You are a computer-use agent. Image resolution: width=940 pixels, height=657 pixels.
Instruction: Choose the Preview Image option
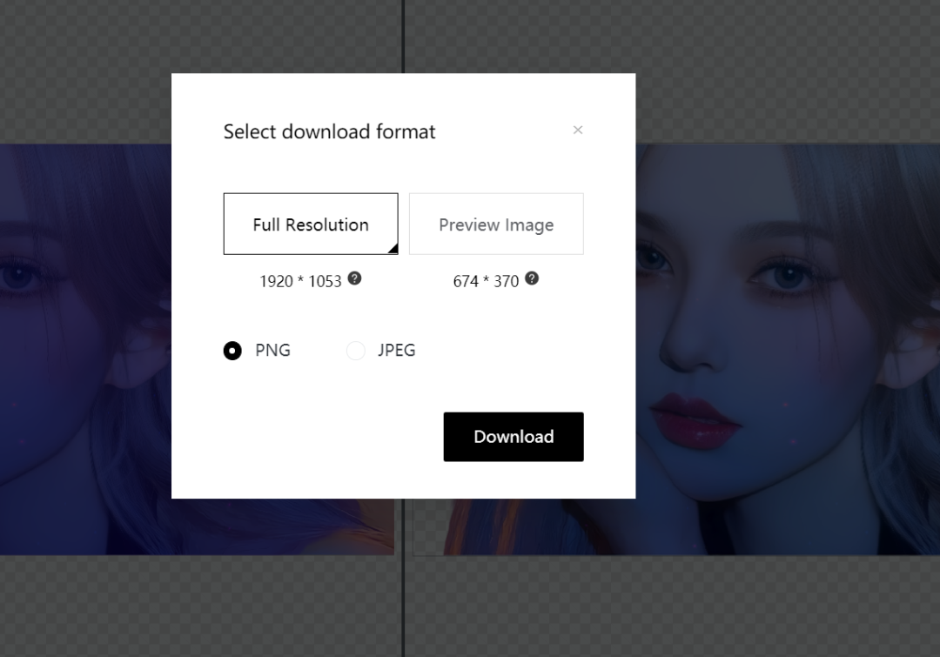pos(496,225)
